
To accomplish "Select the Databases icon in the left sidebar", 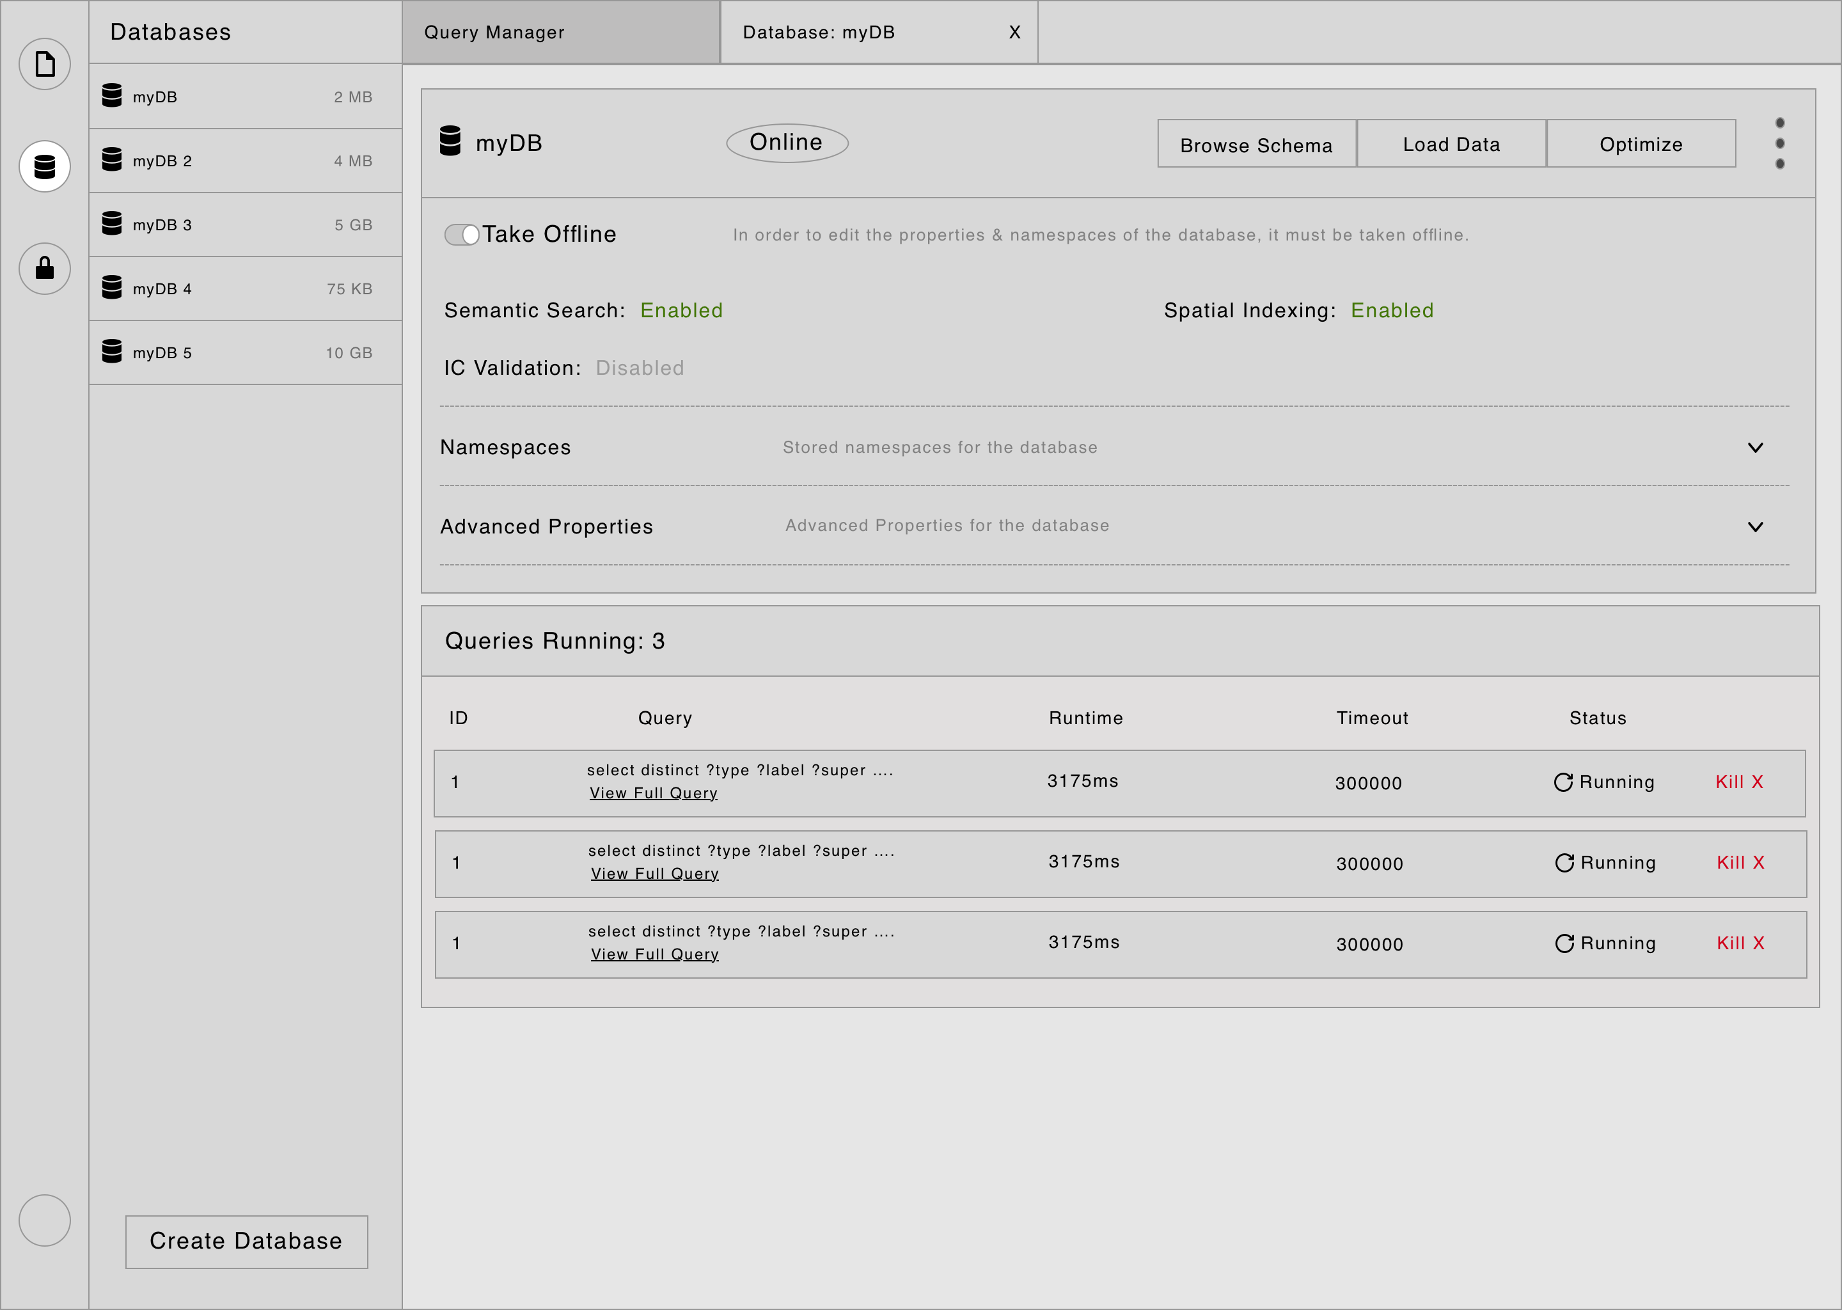I will tap(44, 167).
